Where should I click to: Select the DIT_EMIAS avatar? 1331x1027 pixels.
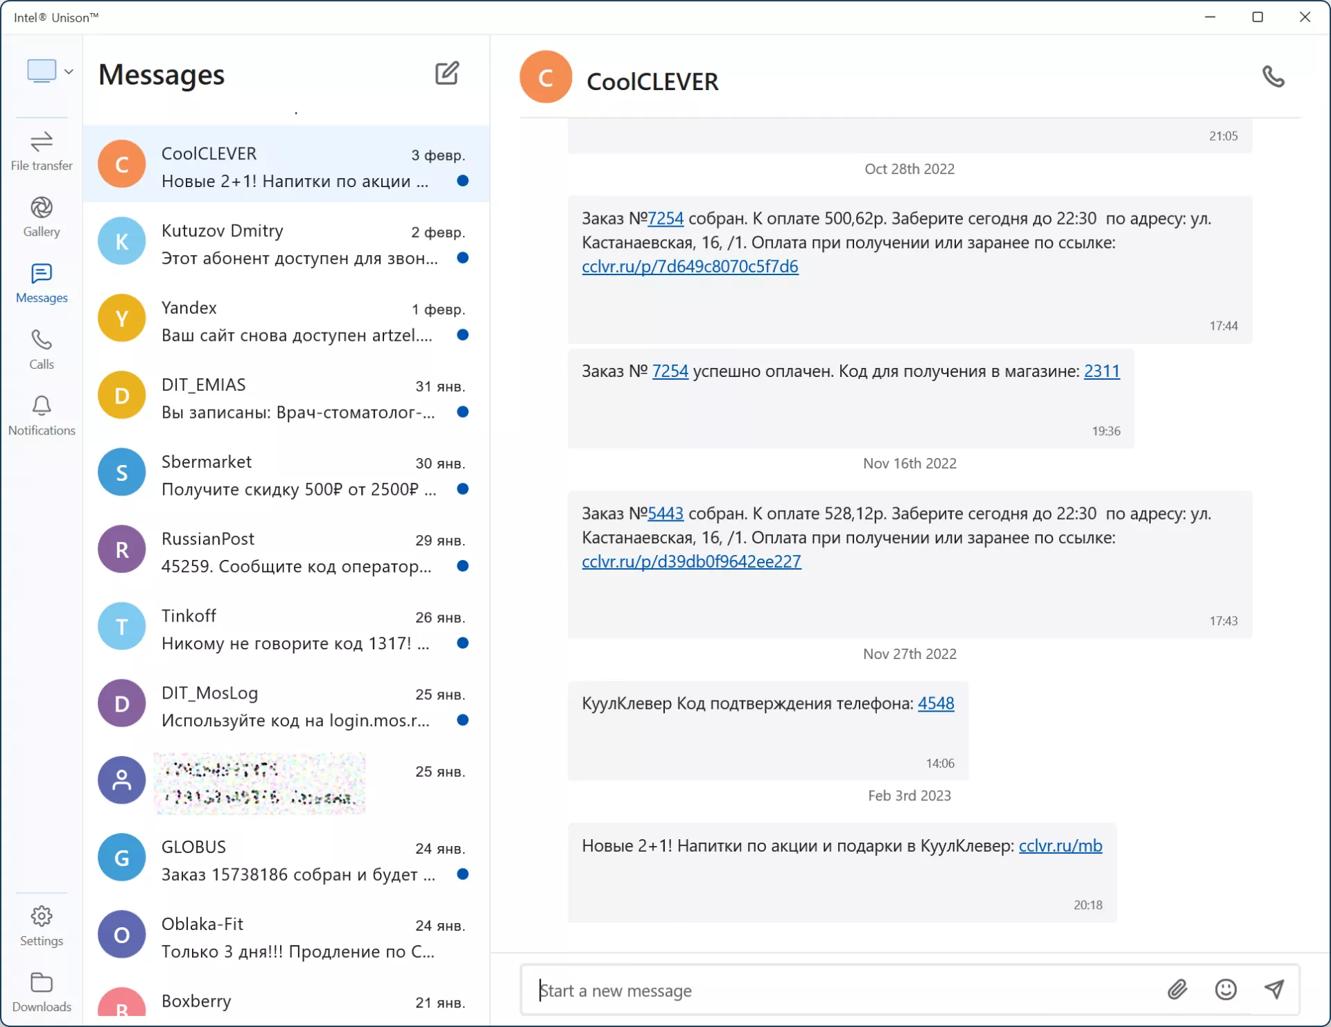tap(122, 395)
